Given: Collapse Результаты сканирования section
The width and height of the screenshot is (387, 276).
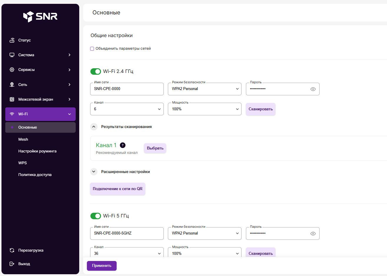Looking at the screenshot, I should coord(94,127).
